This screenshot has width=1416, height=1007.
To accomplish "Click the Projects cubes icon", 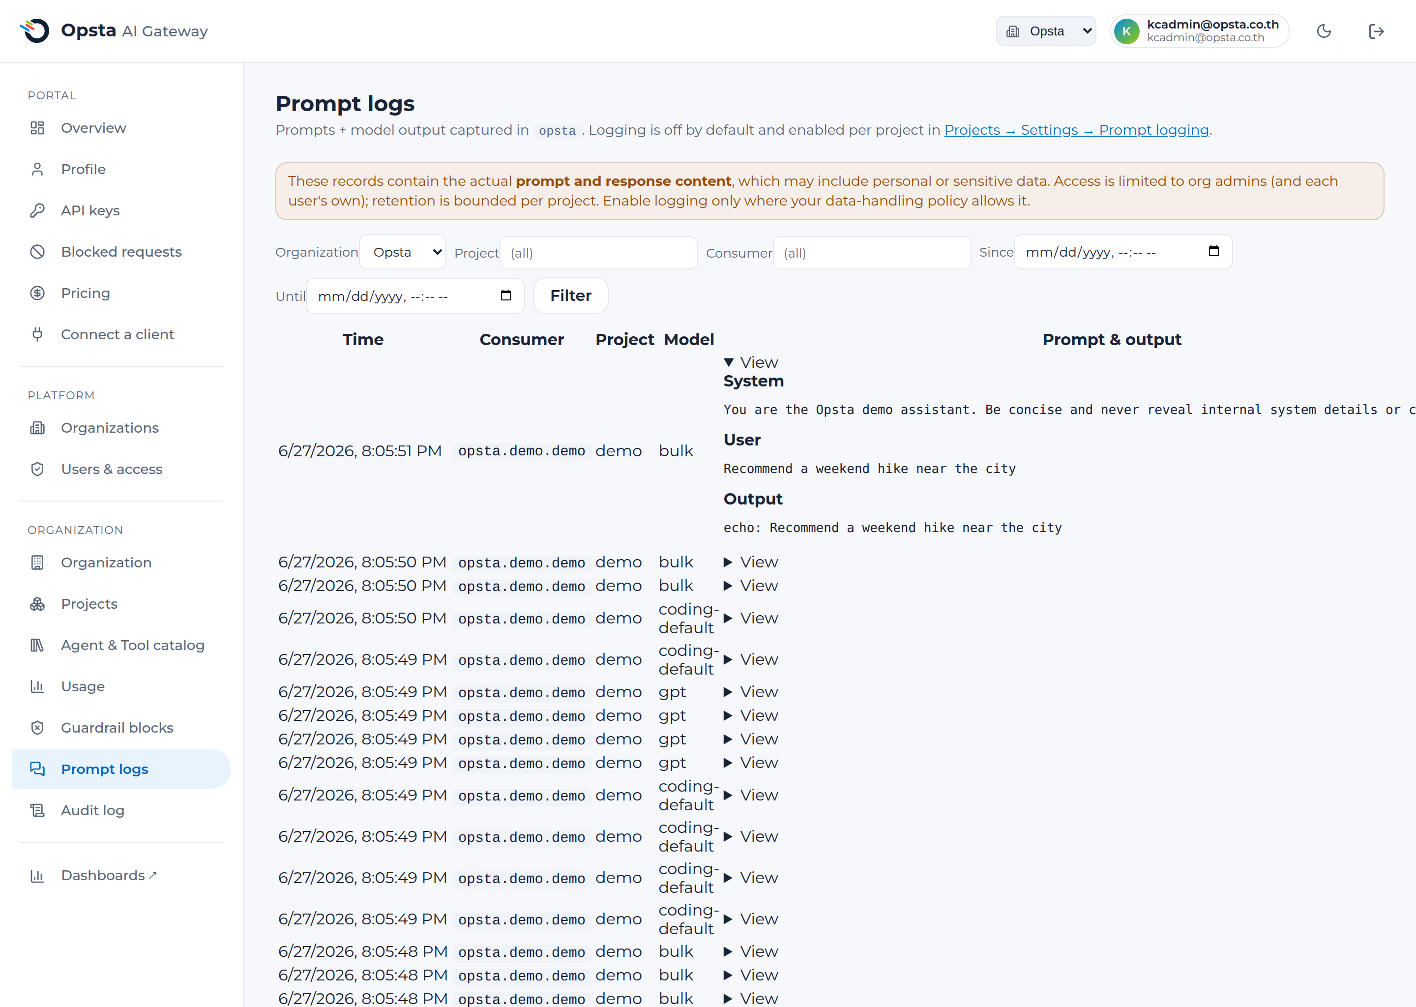I will click(37, 604).
